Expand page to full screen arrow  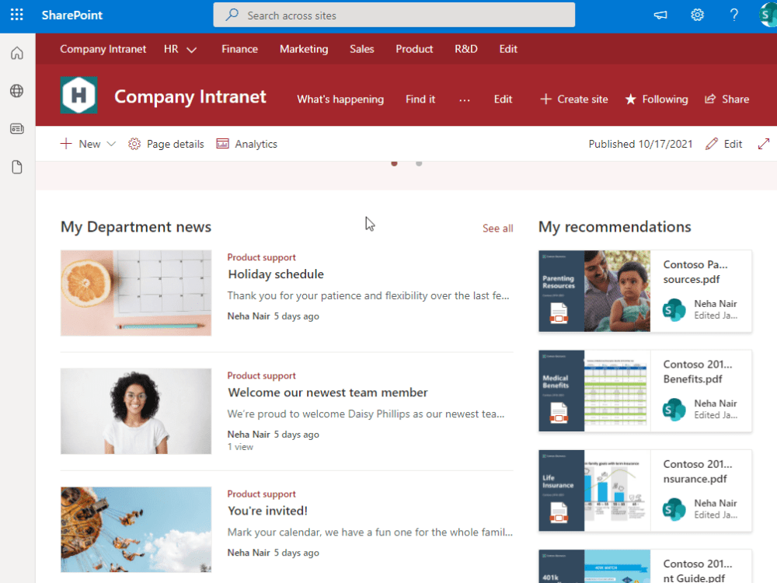pos(764,144)
